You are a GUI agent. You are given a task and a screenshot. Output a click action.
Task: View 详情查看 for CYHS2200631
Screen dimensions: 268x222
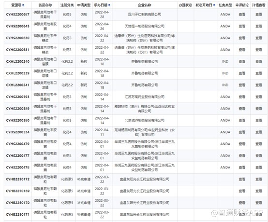[259, 50]
